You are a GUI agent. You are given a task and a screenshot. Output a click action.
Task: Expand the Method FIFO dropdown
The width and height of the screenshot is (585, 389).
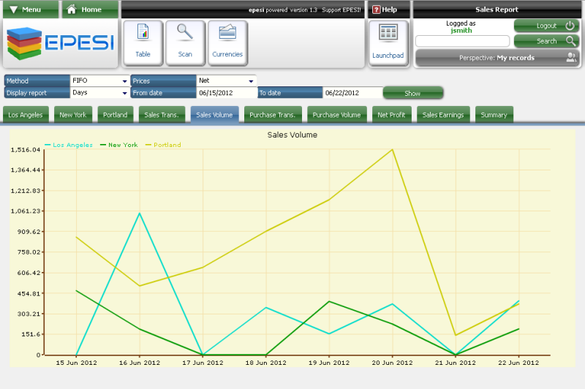[x=99, y=80]
